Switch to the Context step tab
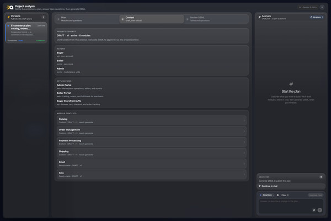Image resolution: width=331 pixels, height=221 pixels. click(152, 19)
